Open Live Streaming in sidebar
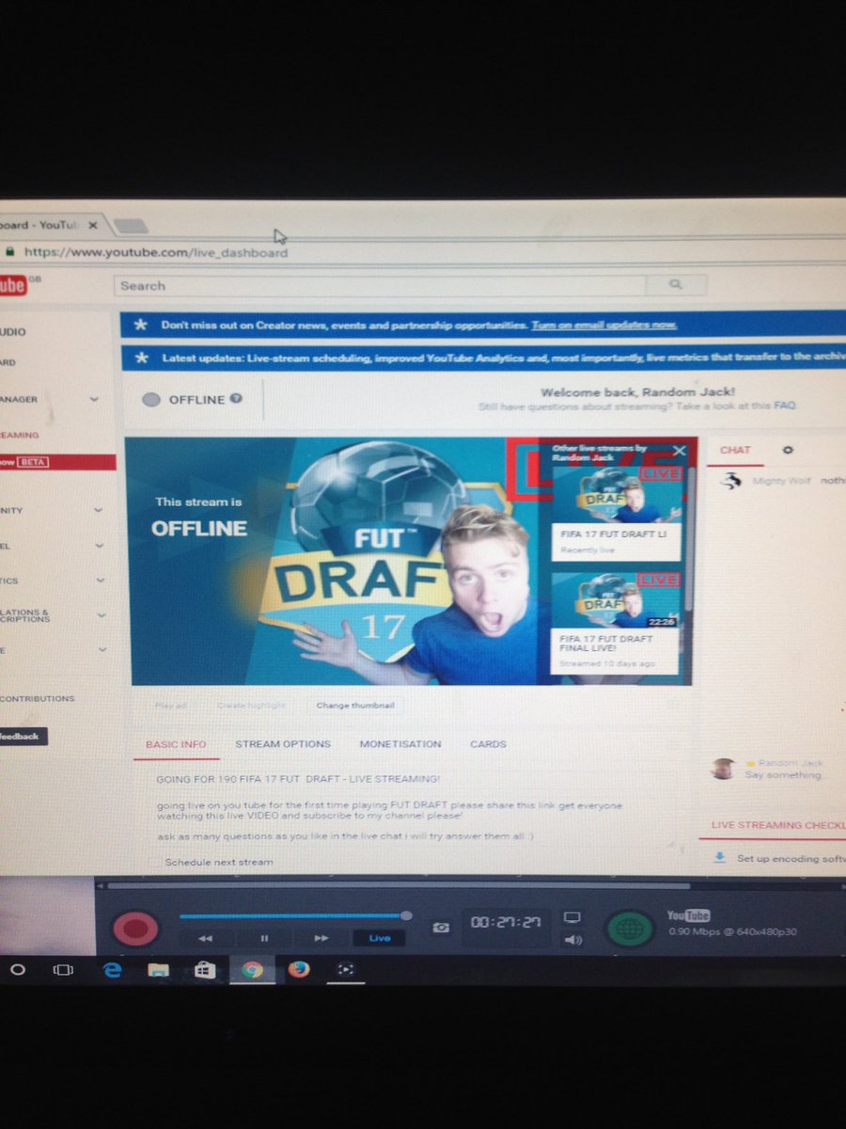This screenshot has width=846, height=1129. coord(19,435)
